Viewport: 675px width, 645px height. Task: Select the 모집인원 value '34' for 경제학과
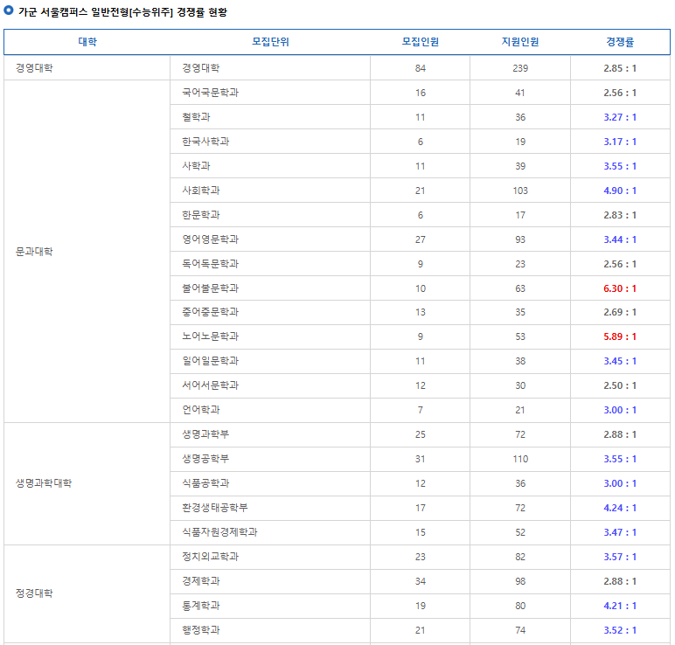(421, 581)
